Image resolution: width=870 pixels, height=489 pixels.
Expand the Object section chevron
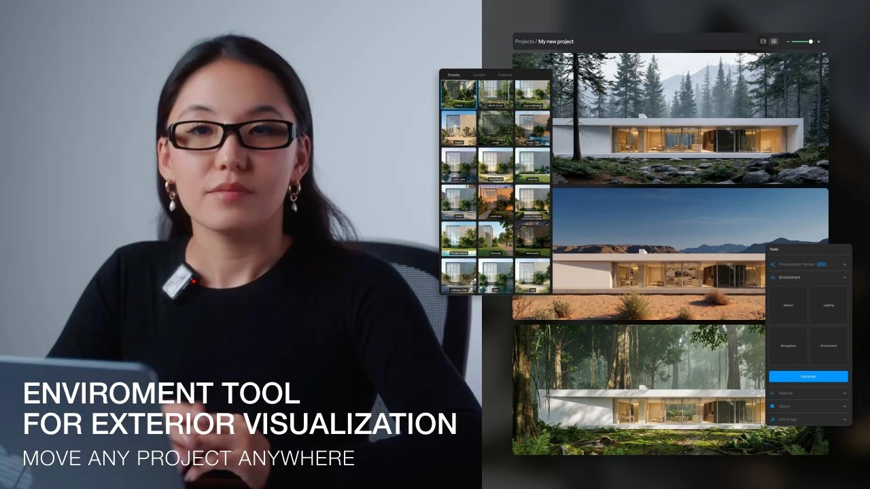[845, 406]
